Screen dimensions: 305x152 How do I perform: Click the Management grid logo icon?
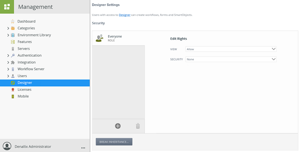(7, 7)
